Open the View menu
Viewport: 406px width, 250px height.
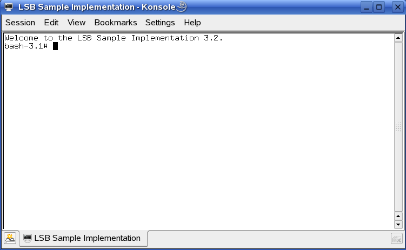tap(76, 23)
